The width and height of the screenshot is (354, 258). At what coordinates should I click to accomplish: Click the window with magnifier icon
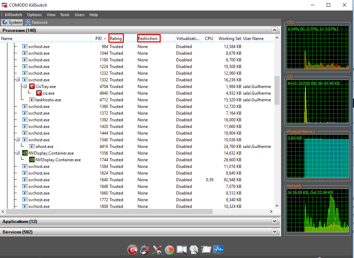(x=181, y=250)
